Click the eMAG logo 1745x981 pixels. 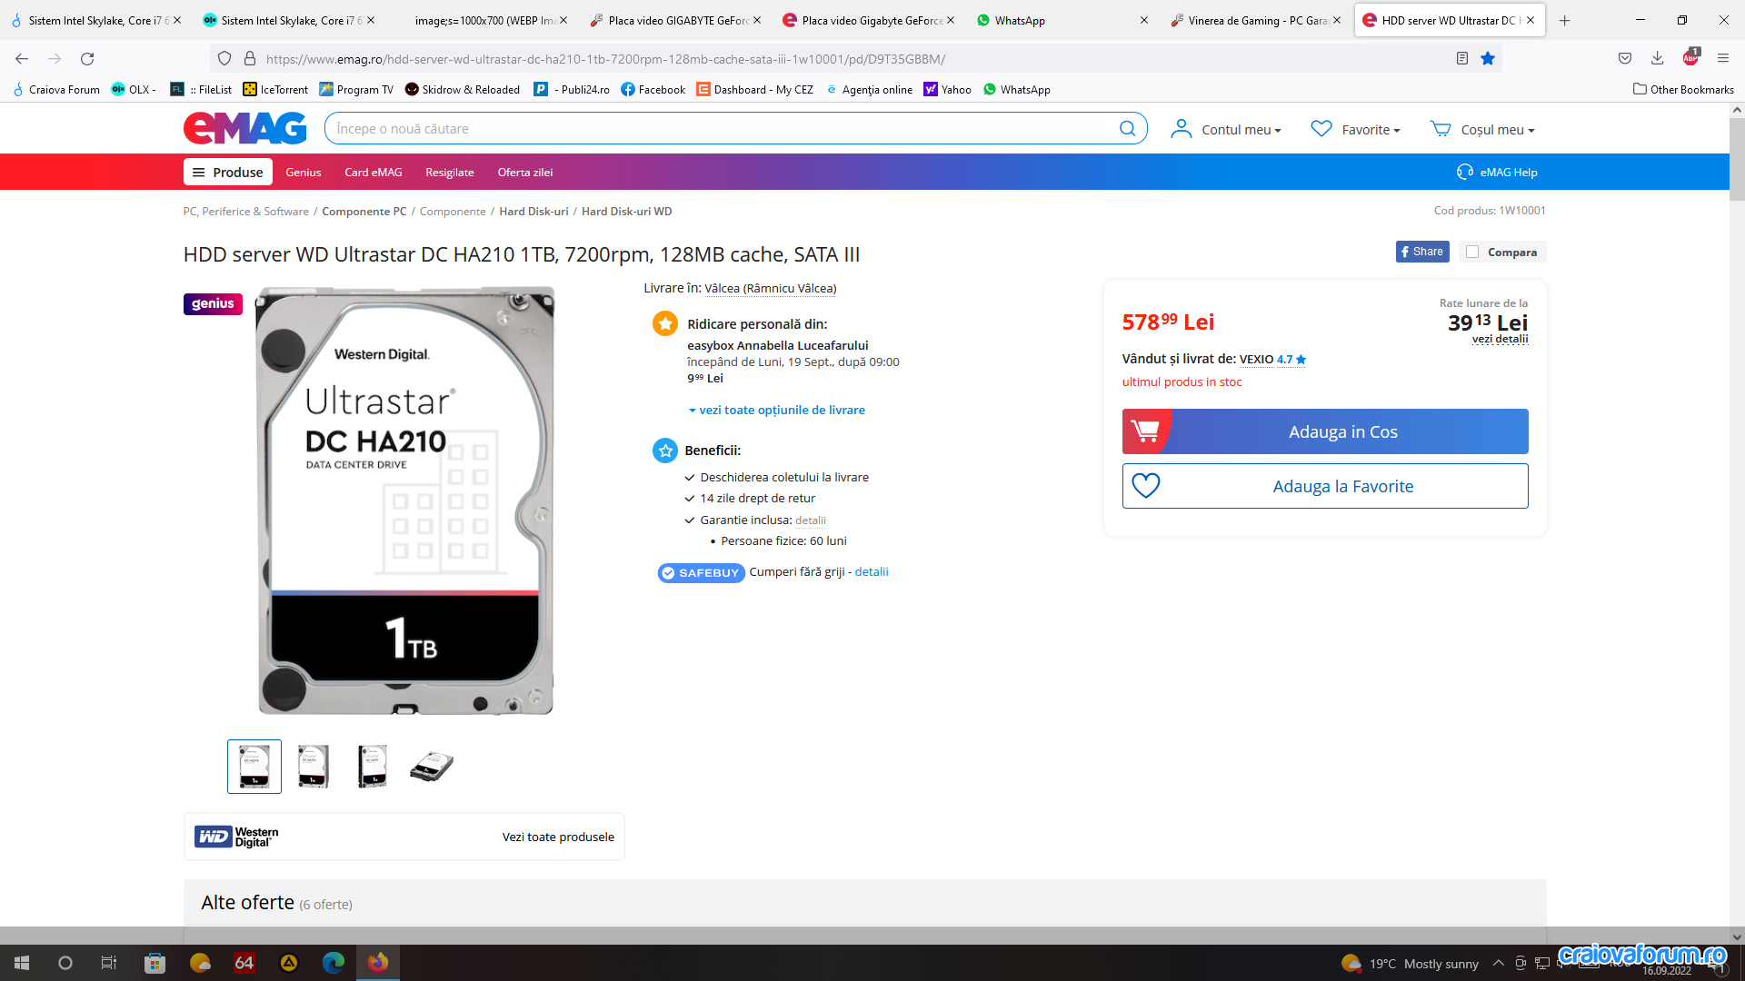[x=245, y=128]
